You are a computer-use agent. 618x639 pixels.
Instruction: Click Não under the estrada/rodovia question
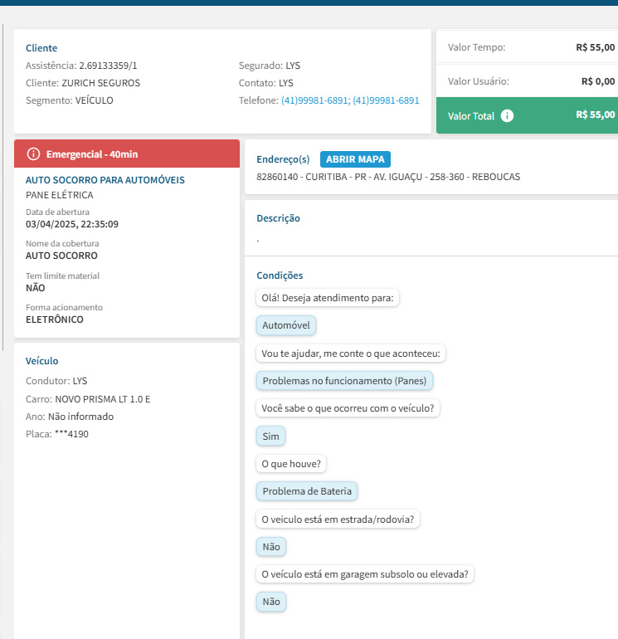click(271, 547)
